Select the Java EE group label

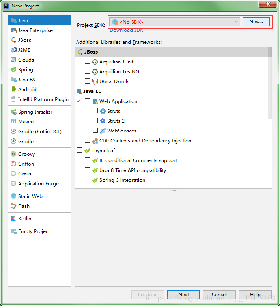tap(92, 91)
